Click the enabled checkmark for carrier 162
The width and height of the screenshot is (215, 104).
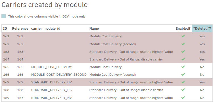pyautogui.click(x=183, y=44)
